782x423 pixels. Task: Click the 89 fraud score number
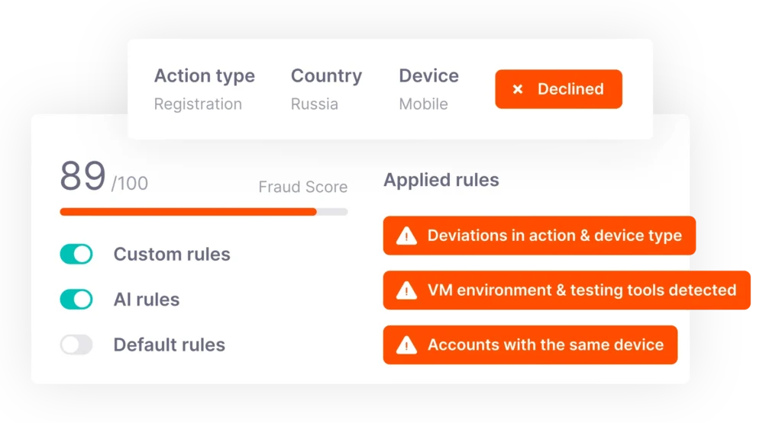(82, 177)
